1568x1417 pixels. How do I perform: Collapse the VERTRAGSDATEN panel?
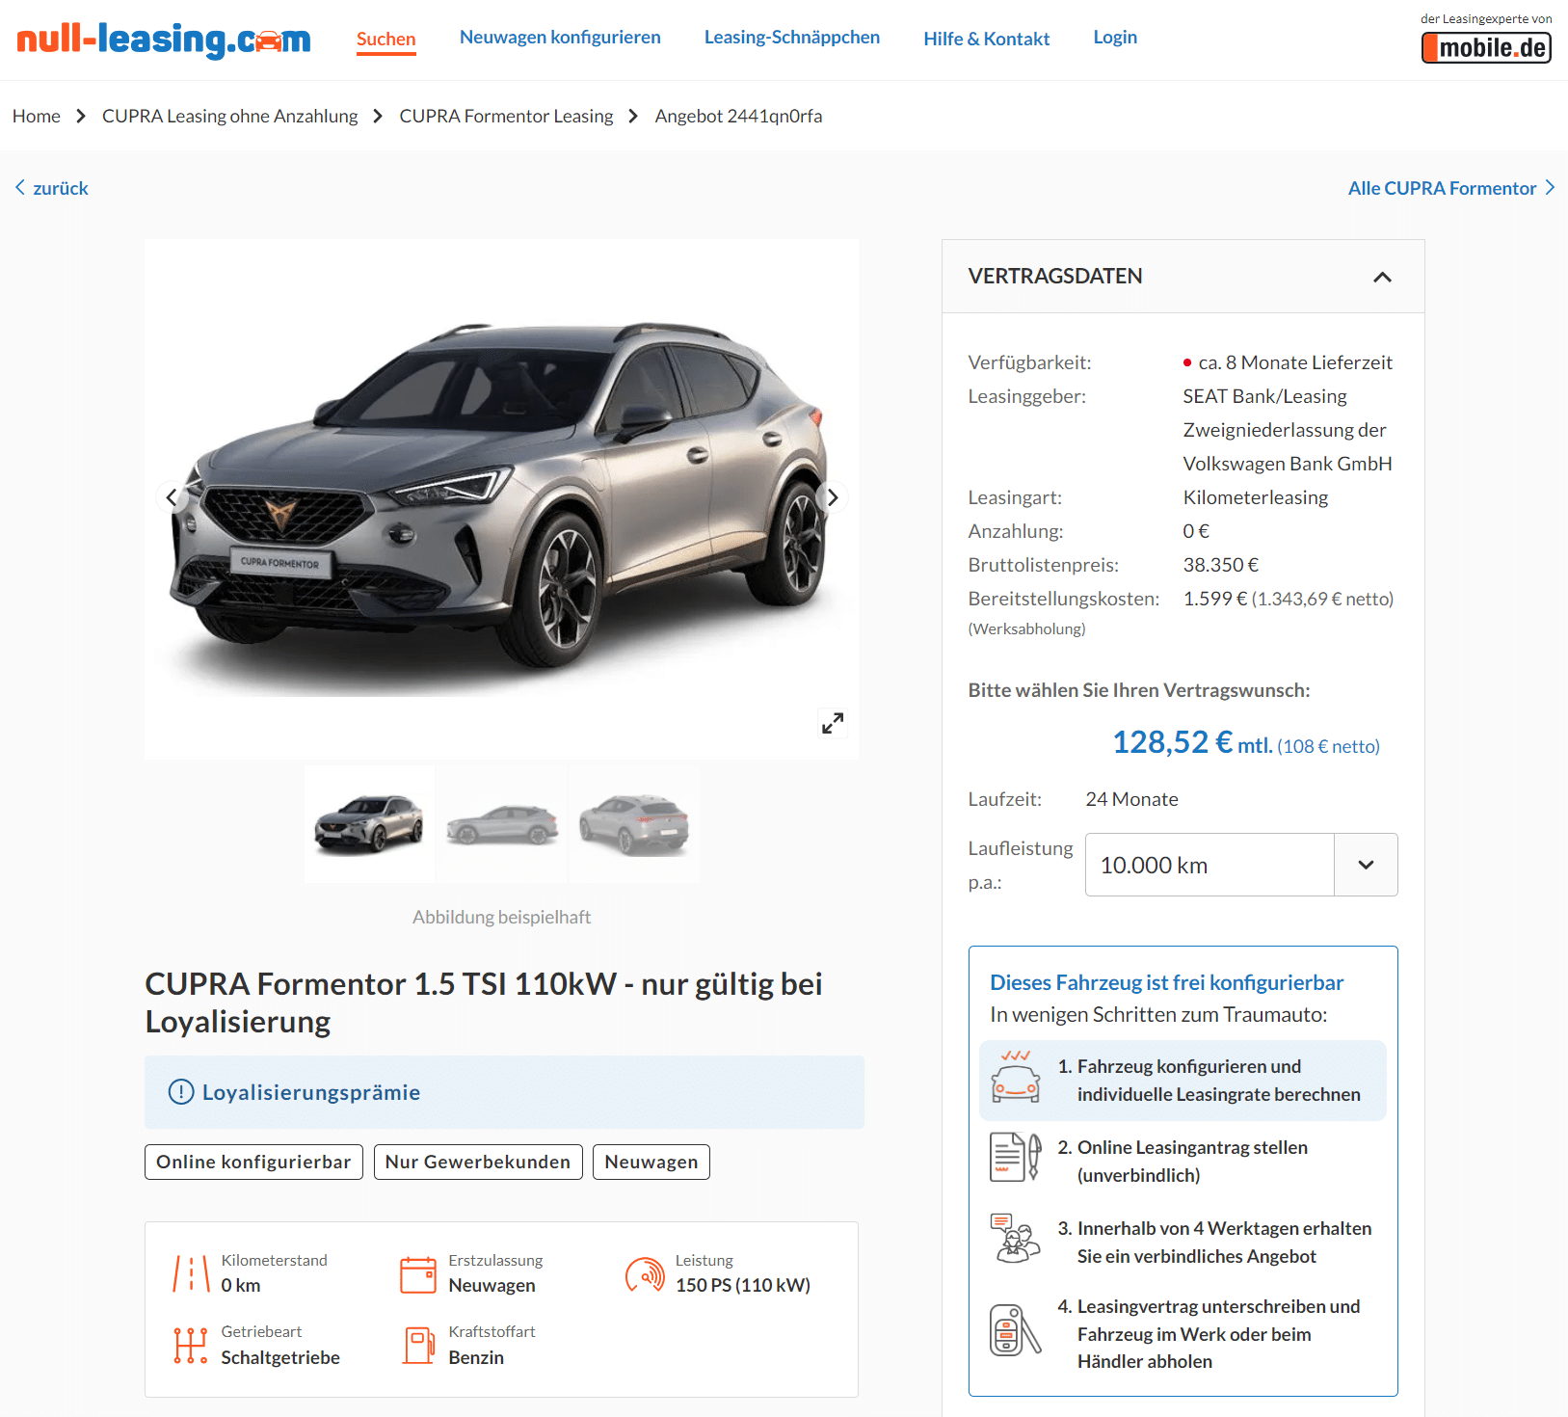point(1382,277)
